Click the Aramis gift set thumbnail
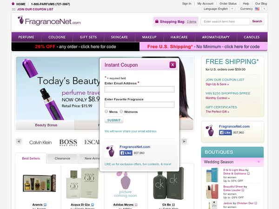 (x=40, y=183)
